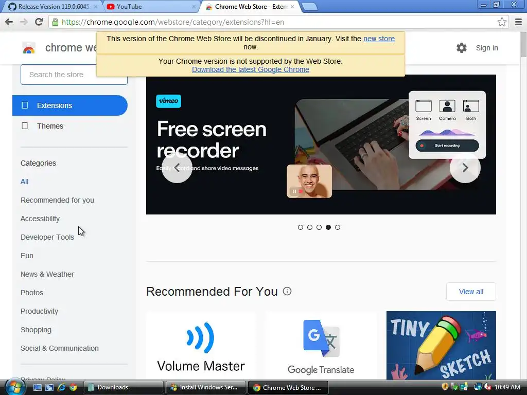This screenshot has height=395, width=527.
Task: Show previous carousel slide
Action: coord(177,168)
